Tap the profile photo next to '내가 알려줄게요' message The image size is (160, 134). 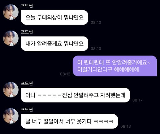11,38
